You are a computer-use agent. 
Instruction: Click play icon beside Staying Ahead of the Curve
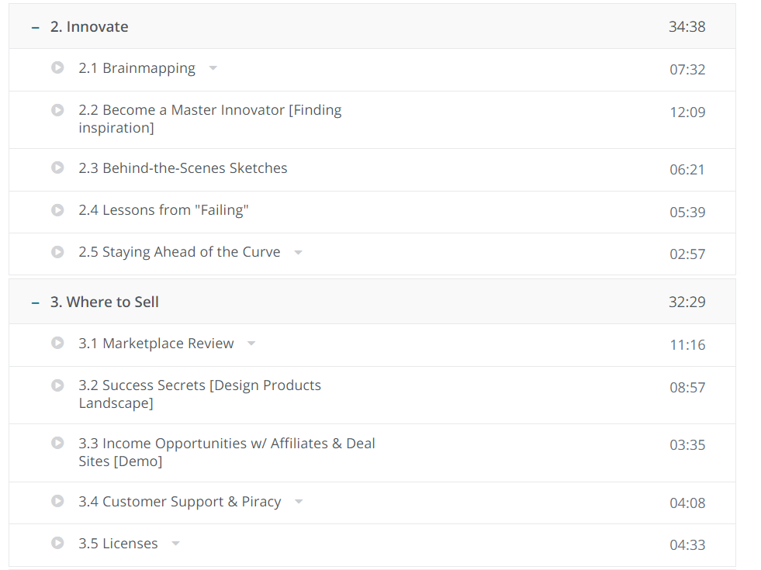pos(57,252)
